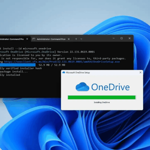Viewport: 150px width, 150px height.
Task: Close the Terminal window
Action: [x=130, y=38]
